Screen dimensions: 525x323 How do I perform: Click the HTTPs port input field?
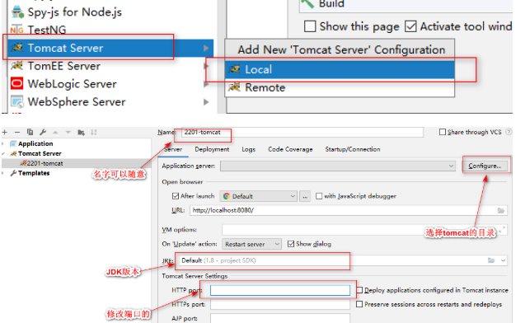[280, 304]
